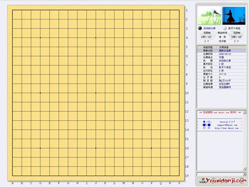249x187 pixels.
Task: Click the 'version 3.3.7' text line
Action: point(227,122)
